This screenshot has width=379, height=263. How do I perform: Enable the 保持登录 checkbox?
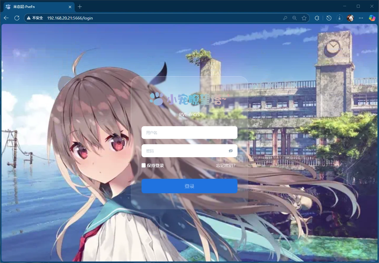pyautogui.click(x=144, y=165)
